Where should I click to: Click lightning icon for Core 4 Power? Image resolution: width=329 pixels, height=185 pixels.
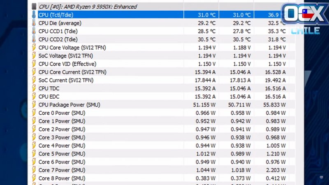pos(34,146)
